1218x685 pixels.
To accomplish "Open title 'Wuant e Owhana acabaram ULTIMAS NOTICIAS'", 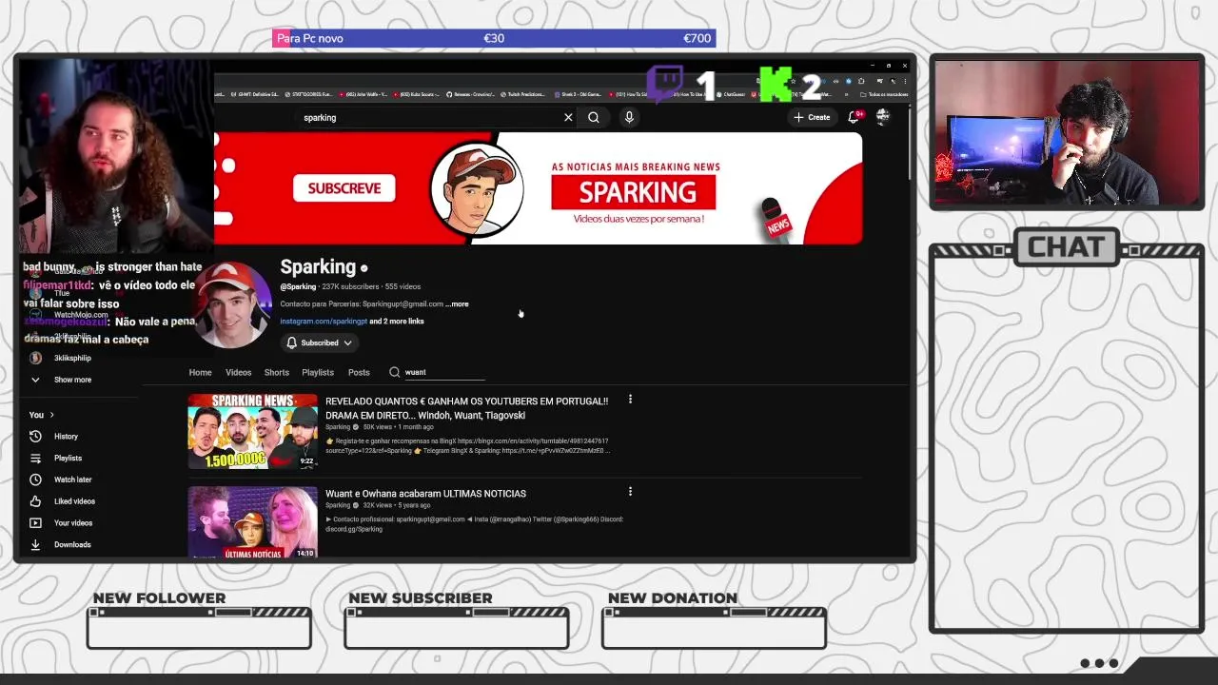I will tap(425, 494).
